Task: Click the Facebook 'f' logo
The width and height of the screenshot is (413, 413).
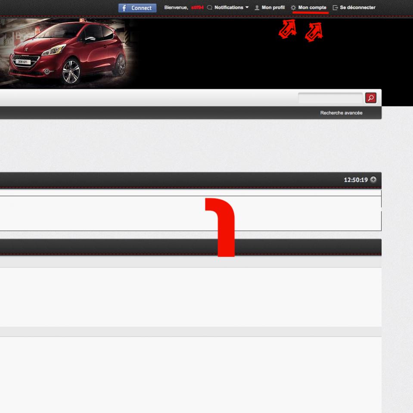Action: point(124,8)
